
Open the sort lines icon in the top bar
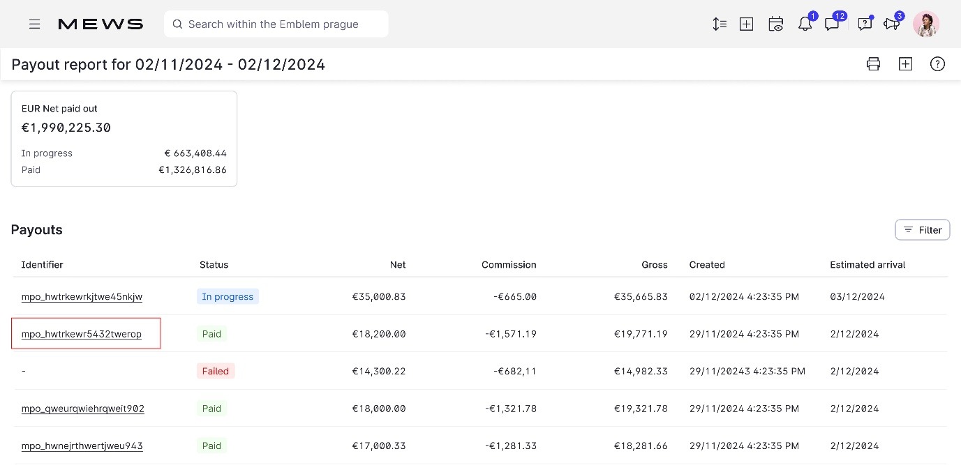[x=720, y=24]
